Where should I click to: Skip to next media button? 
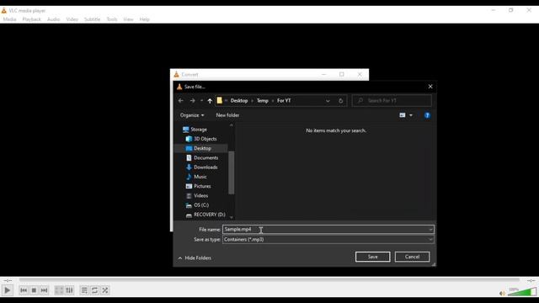[x=44, y=290]
